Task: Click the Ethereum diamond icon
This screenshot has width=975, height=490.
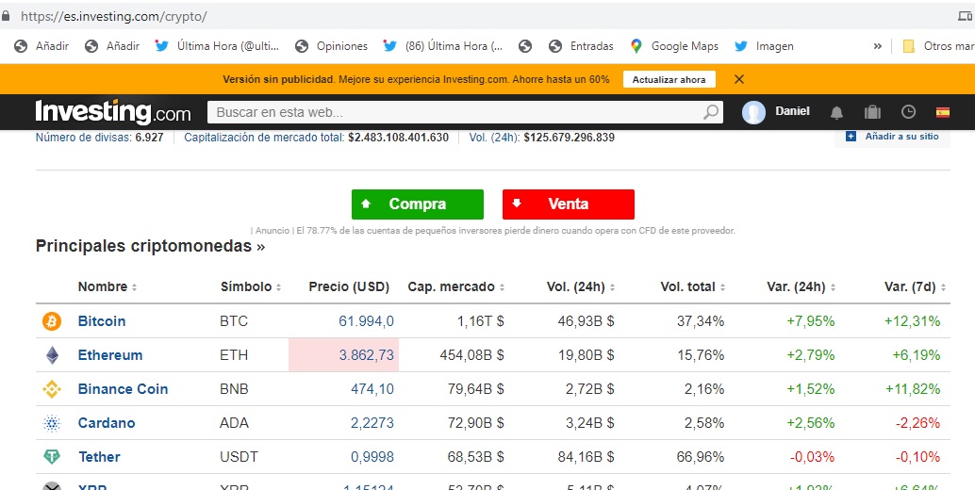Action: coord(52,355)
